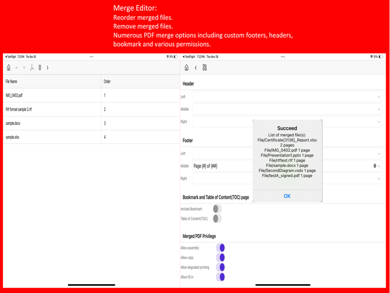The height and width of the screenshot is (293, 390).
Task: Disable the Allow assembly switch
Action: pos(221,248)
